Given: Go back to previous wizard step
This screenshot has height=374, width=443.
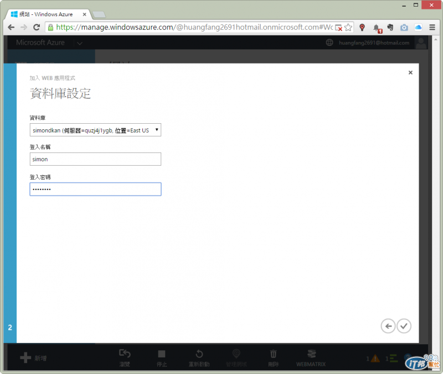Looking at the screenshot, I should pos(388,326).
